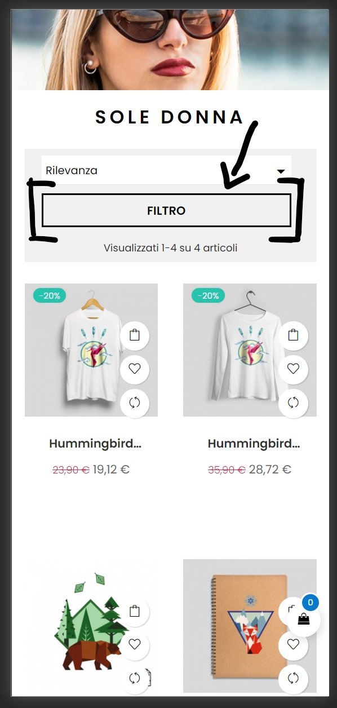Open the FILTRO filter button
This screenshot has height=708, width=337.
click(x=166, y=211)
